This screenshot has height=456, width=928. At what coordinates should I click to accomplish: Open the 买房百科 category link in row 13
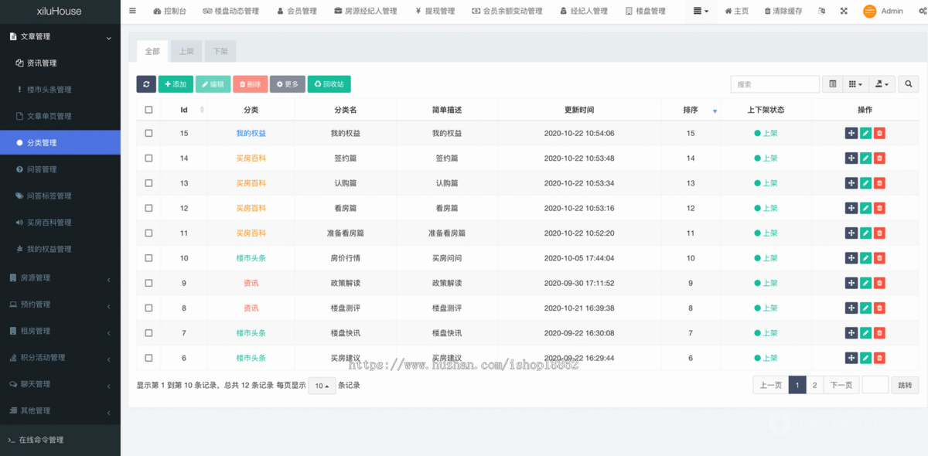pos(248,183)
